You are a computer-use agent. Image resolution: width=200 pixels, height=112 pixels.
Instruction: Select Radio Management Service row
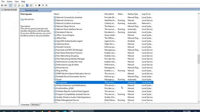coord(103,100)
